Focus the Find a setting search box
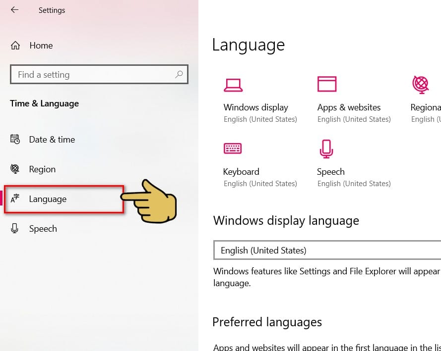The width and height of the screenshot is (441, 351). [99, 74]
